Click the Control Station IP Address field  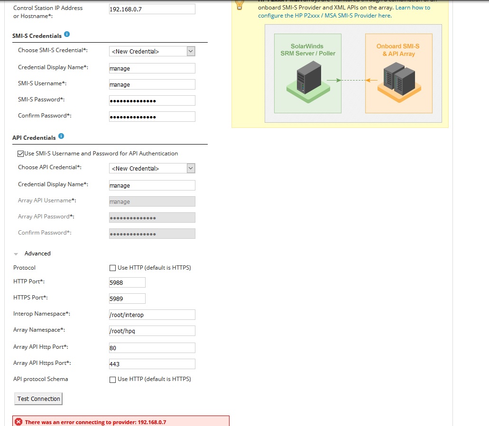(152, 9)
